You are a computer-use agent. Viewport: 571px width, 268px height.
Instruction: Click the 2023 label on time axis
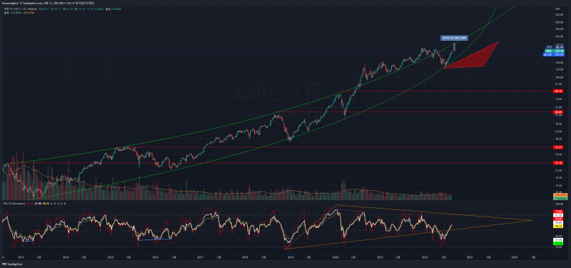point(470,257)
